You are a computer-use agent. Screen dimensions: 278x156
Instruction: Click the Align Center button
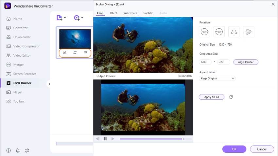(x=246, y=62)
